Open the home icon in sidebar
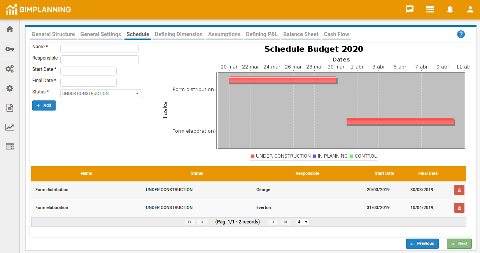 (x=10, y=30)
